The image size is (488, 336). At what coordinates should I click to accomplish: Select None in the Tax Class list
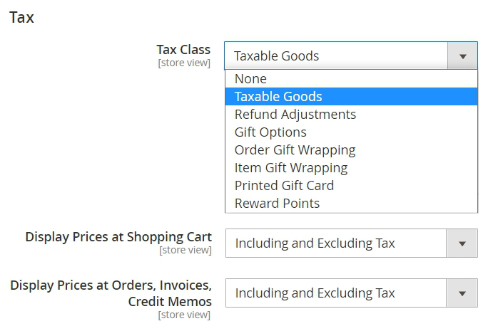coord(250,79)
